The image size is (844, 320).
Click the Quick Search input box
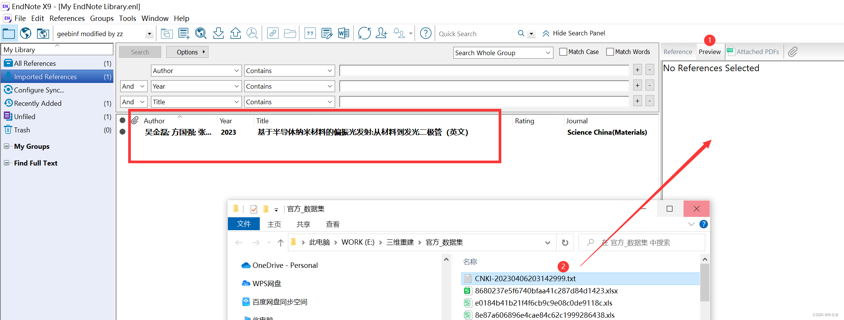pyautogui.click(x=475, y=34)
